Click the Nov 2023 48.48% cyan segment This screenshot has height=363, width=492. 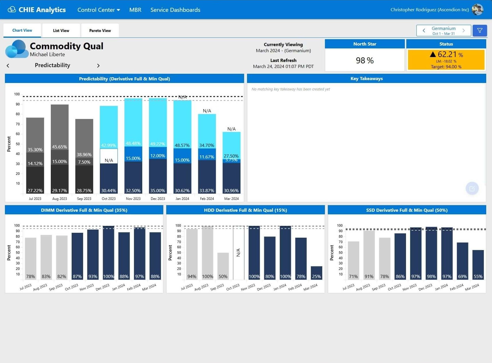coord(133,122)
